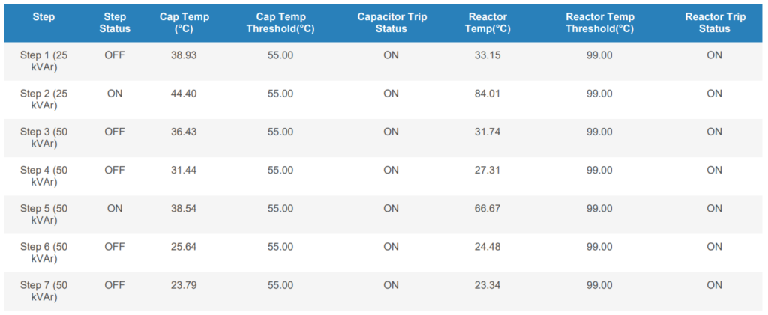Click Step 7 Reactor Trip Status ON

coord(715,285)
